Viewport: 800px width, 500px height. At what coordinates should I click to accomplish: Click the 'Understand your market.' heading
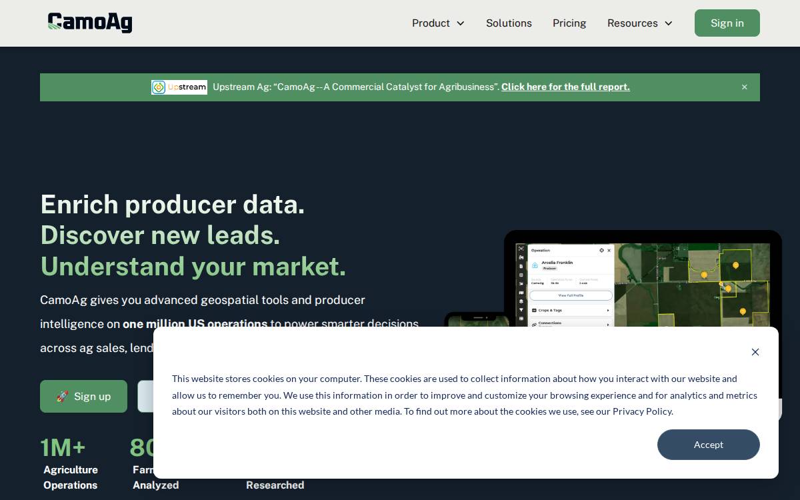(x=193, y=266)
